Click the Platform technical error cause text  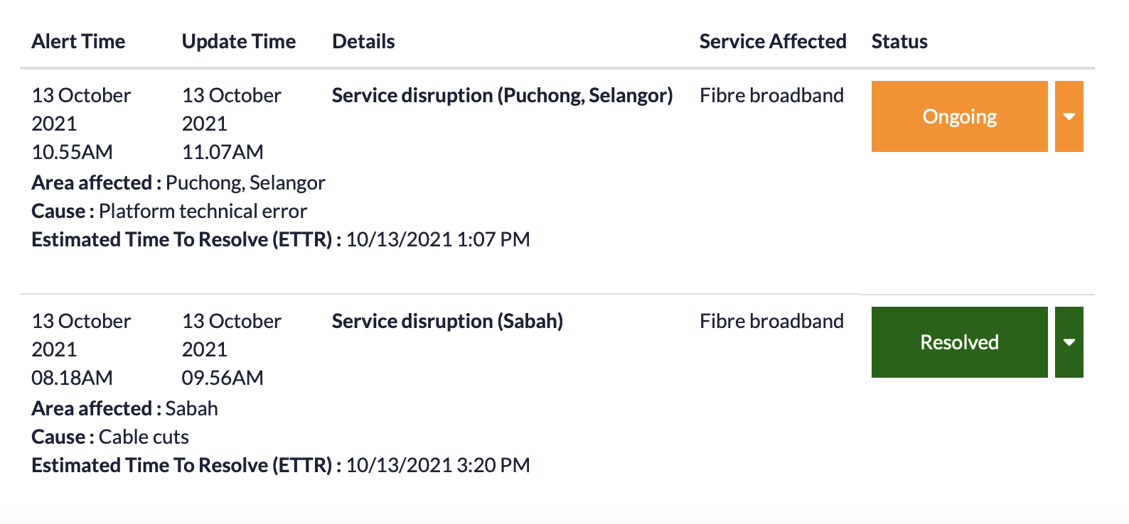pos(203,212)
